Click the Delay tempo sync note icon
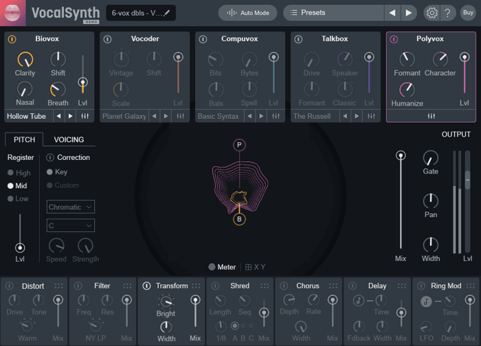Viewport: 481px width, 346px height. point(359,301)
